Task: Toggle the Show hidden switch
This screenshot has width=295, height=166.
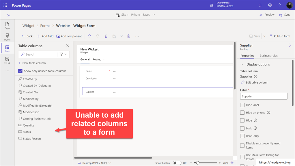Action: pyautogui.click(x=177, y=163)
